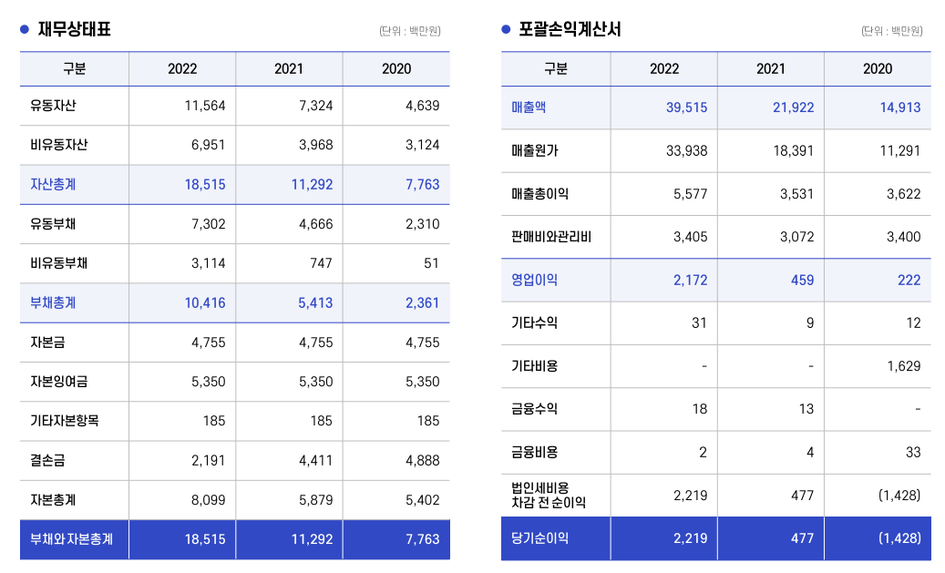945x573 pixels.
Task: Click the 매출액 row label
Action: click(529, 107)
